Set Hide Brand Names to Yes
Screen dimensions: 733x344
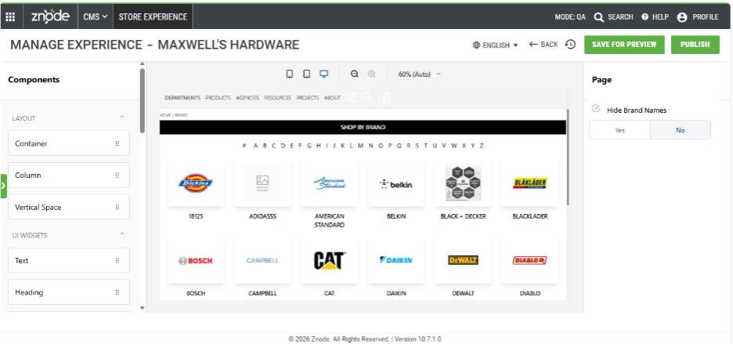[620, 130]
